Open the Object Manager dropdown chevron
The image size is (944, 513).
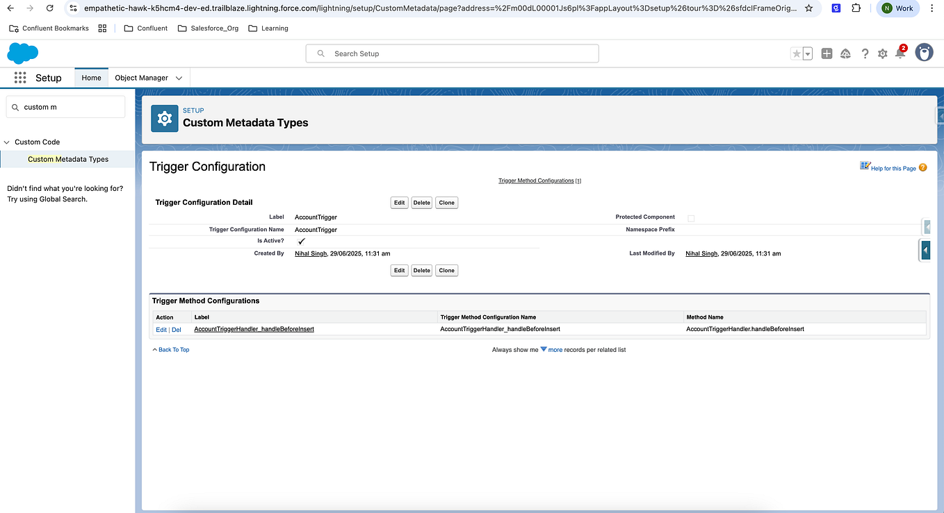(179, 78)
